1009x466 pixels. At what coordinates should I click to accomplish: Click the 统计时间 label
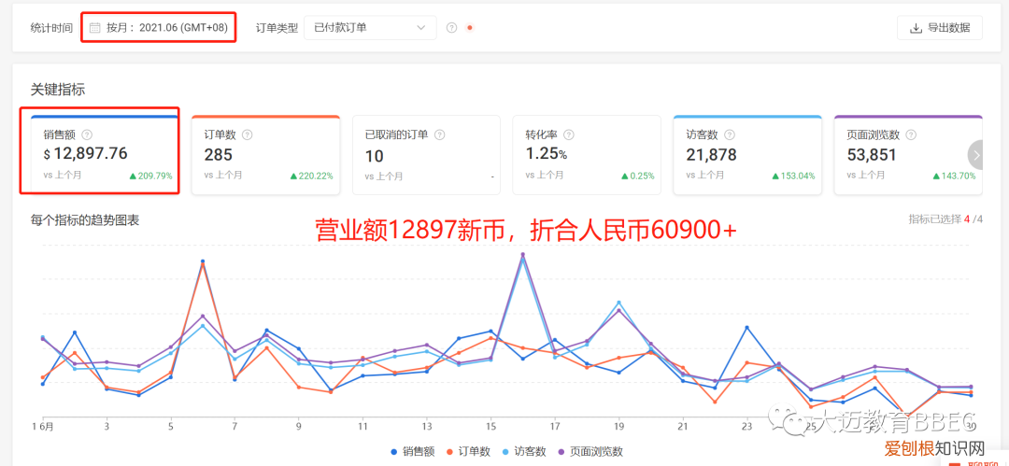[51, 28]
